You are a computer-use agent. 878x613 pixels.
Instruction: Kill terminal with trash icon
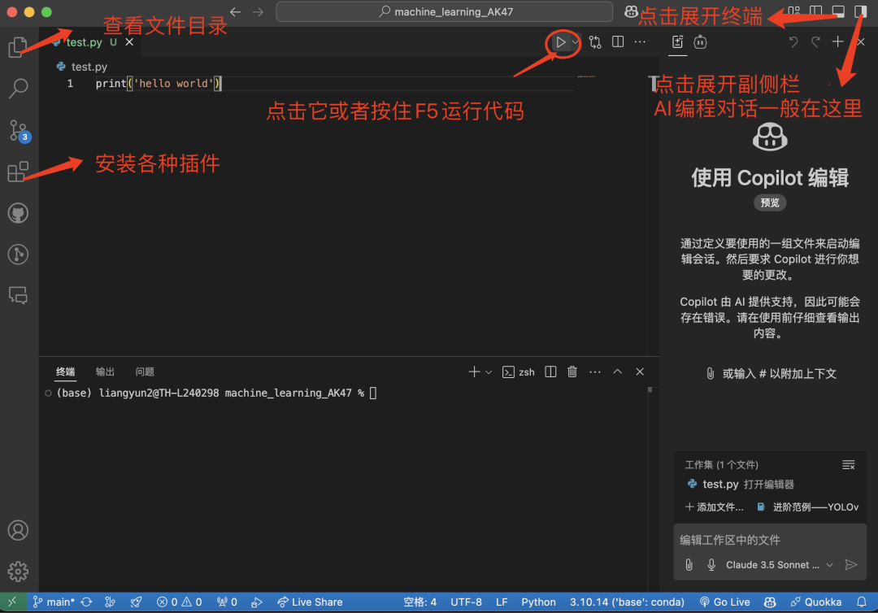click(572, 372)
